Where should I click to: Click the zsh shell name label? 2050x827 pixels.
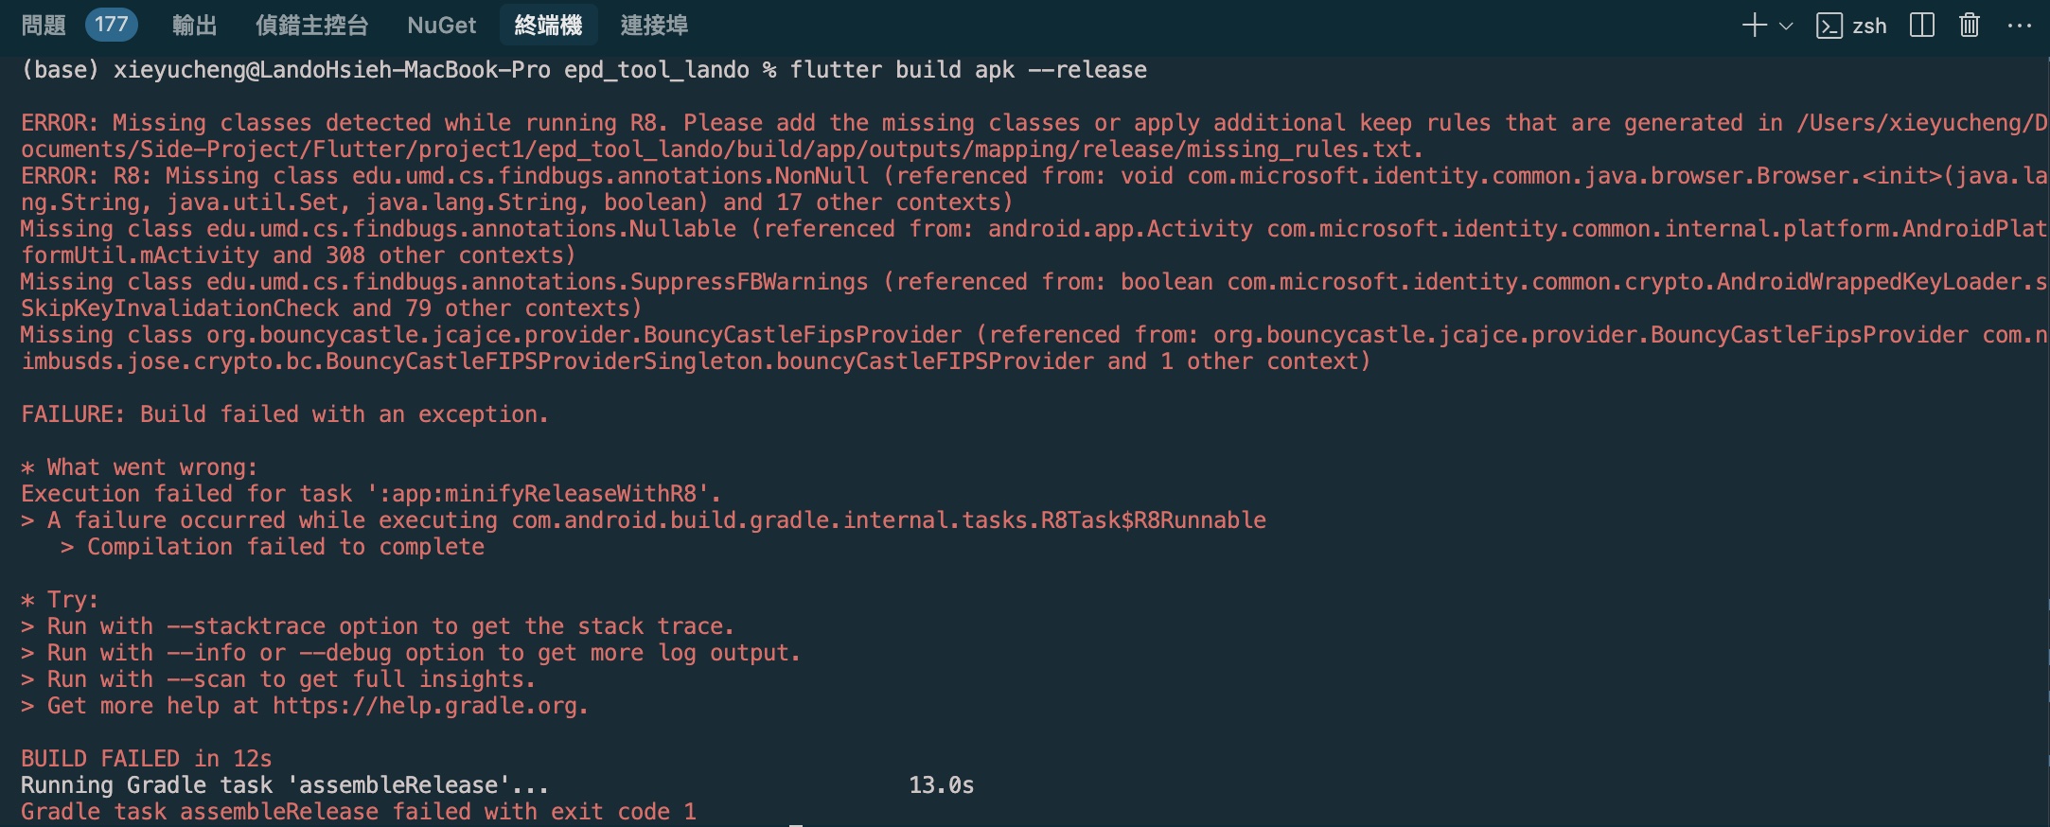coord(1869,26)
